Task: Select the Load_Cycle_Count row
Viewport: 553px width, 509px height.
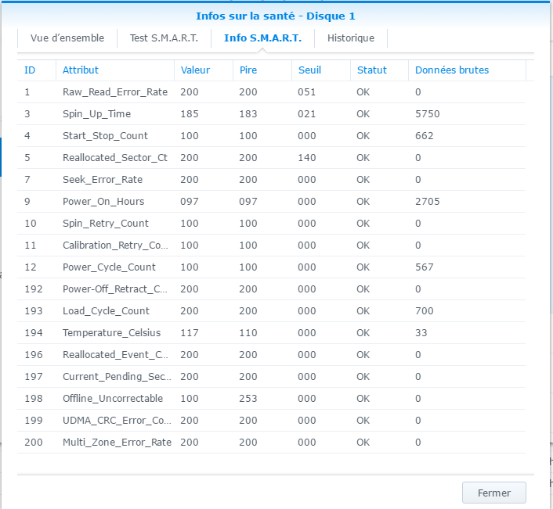Action: (x=271, y=311)
